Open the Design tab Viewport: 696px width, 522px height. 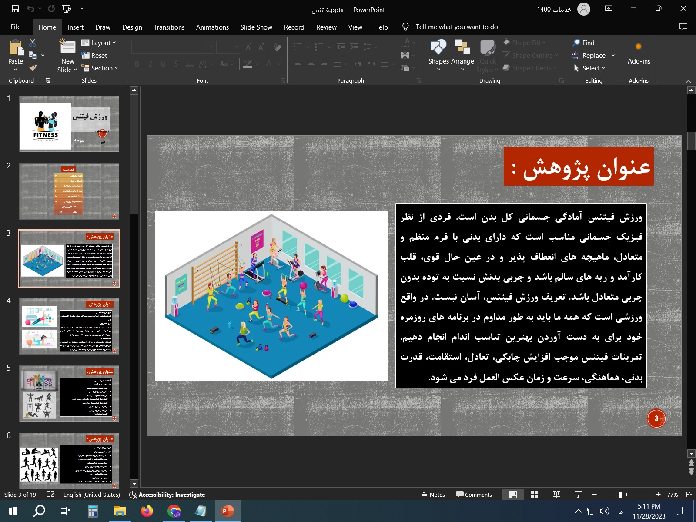pyautogui.click(x=132, y=27)
